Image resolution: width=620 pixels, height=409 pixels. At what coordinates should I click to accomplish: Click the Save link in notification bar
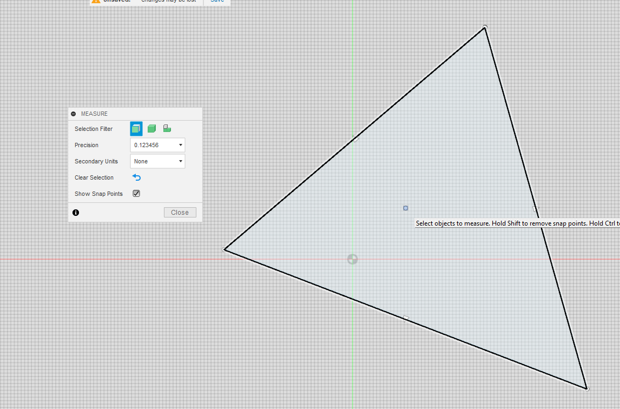[x=217, y=1]
